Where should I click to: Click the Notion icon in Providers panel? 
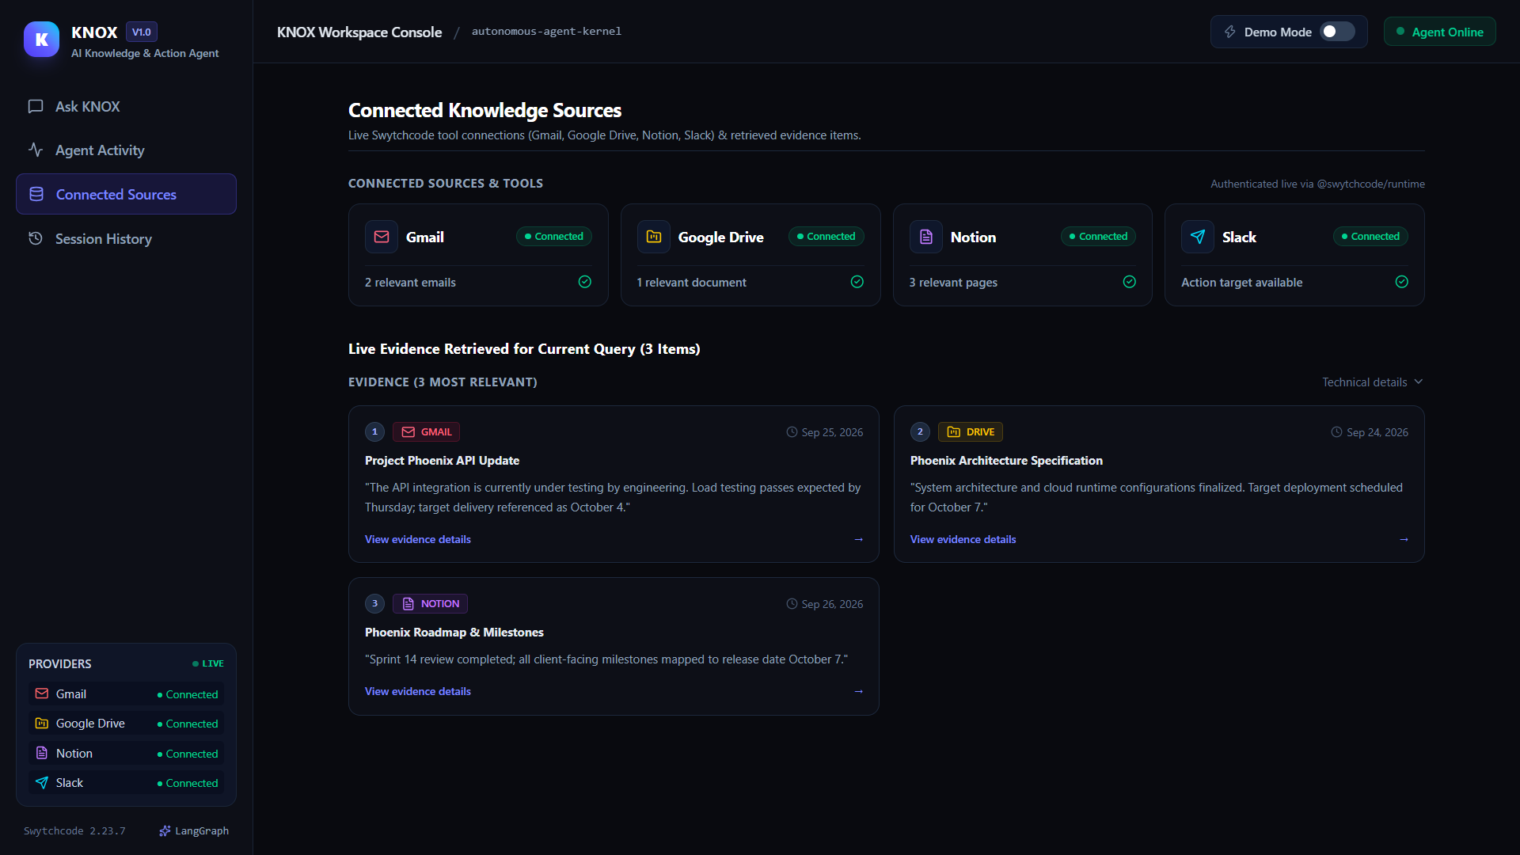42,753
